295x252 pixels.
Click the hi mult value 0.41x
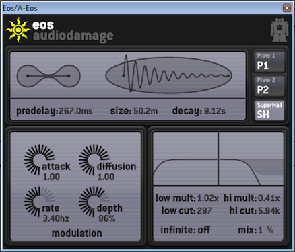(269, 198)
